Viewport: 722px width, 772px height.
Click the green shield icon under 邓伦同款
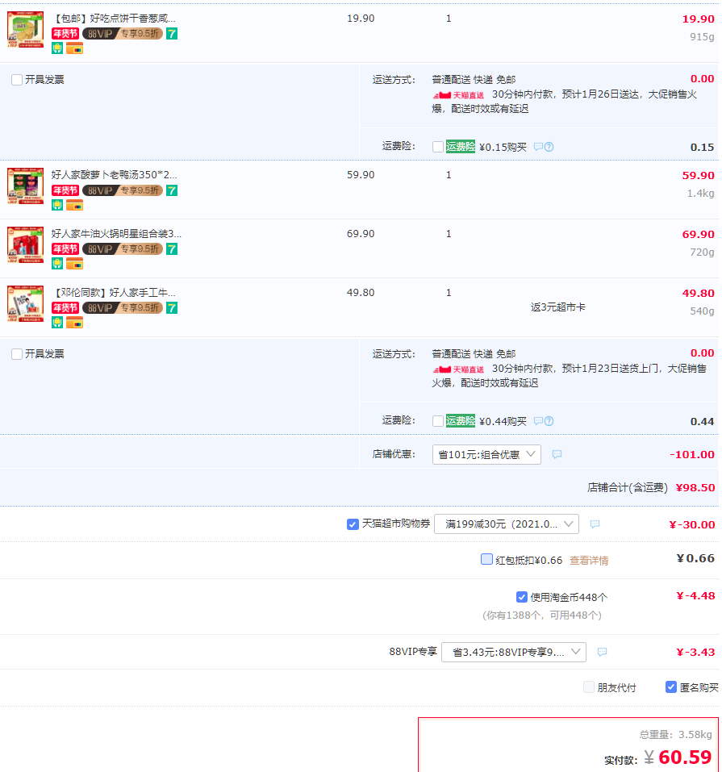57,323
